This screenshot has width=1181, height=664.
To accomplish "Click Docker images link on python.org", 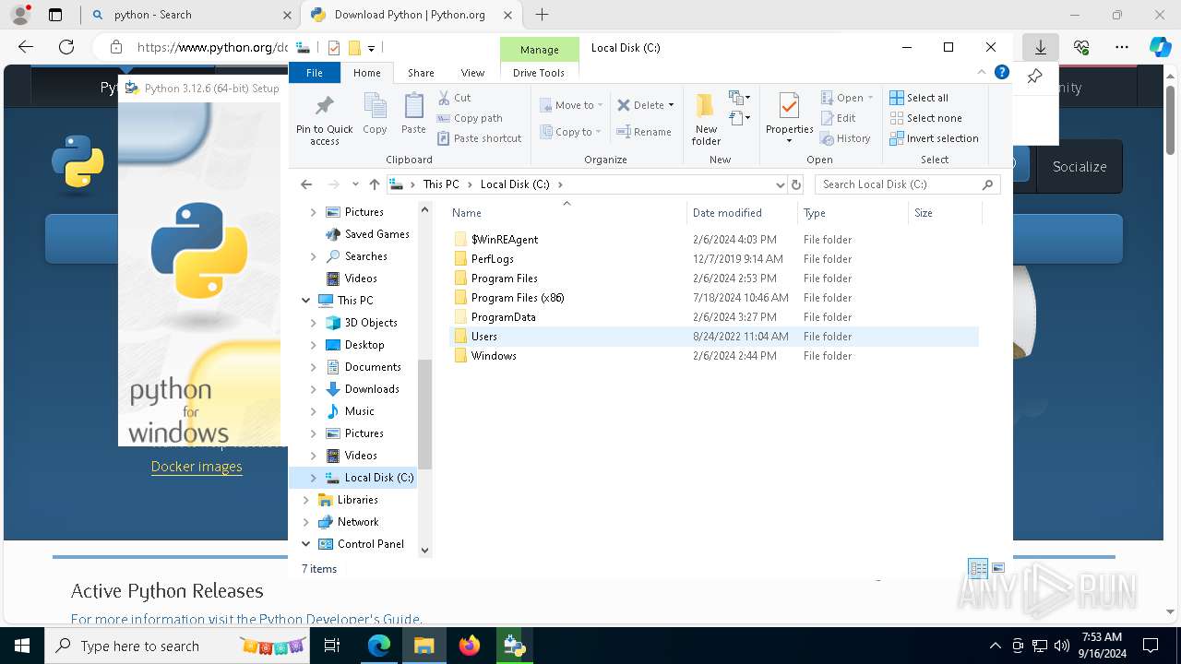I will (x=197, y=467).
